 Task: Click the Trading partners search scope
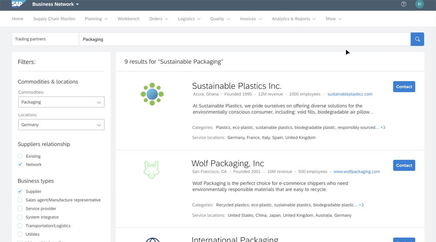[45, 39]
